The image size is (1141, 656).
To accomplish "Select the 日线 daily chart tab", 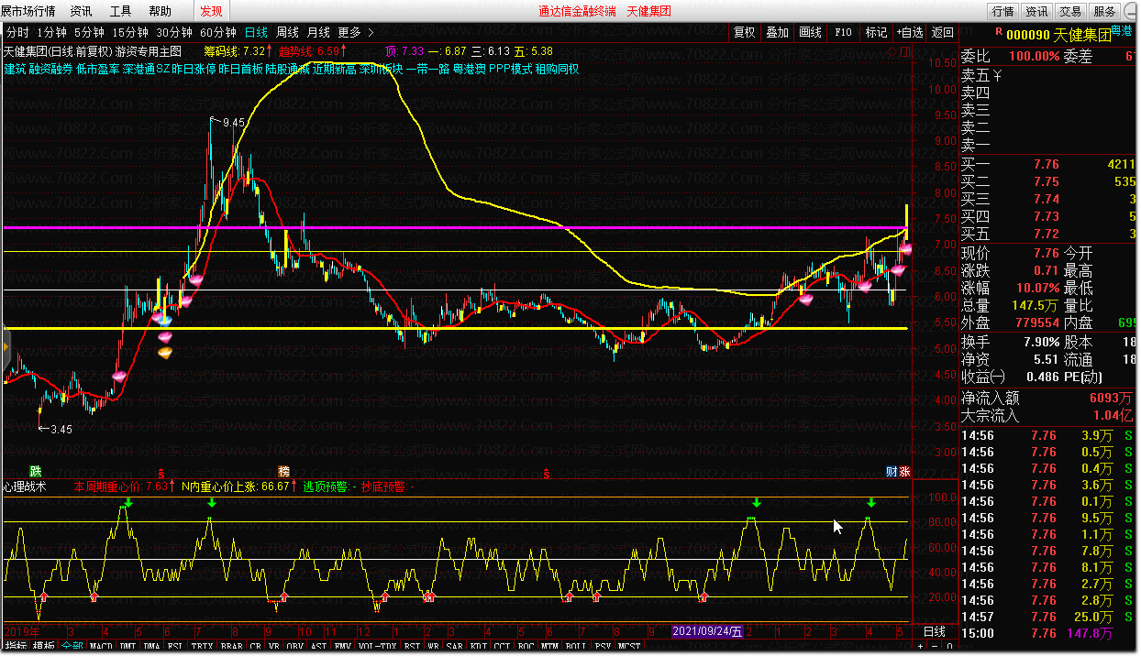I will pyautogui.click(x=257, y=32).
